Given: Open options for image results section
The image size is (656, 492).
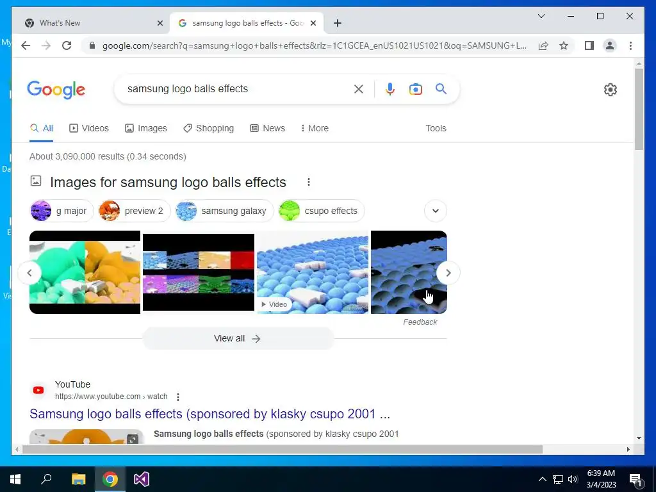Looking at the screenshot, I should (309, 182).
